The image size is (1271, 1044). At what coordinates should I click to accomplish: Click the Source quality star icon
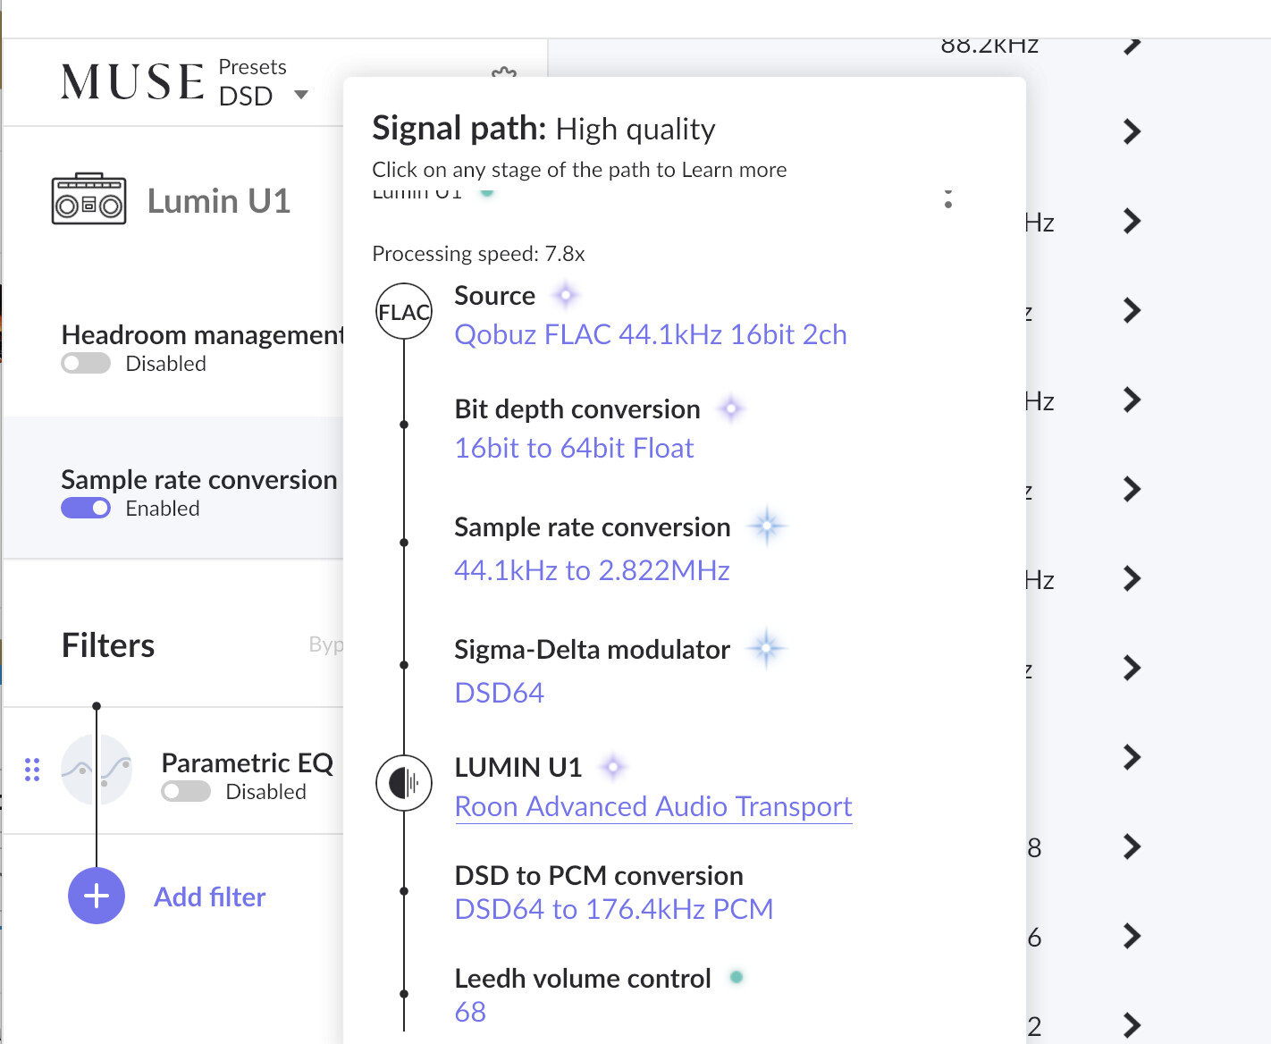[565, 294]
